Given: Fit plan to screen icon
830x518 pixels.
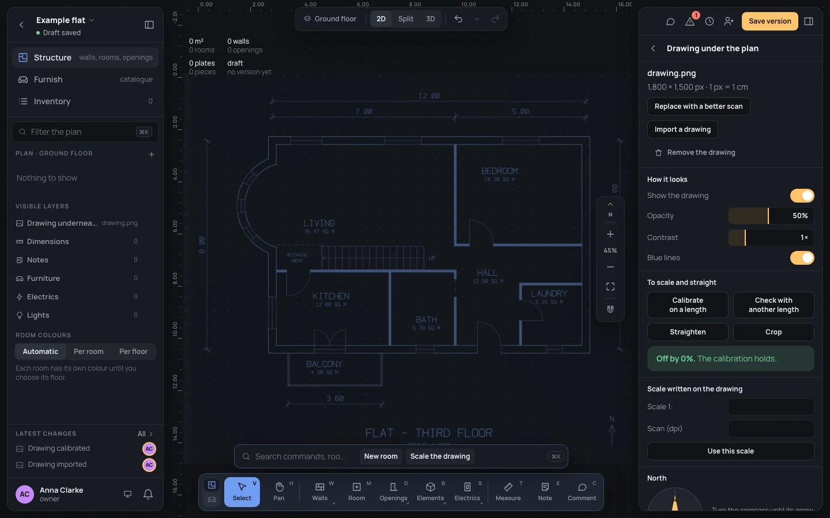Looking at the screenshot, I should [610, 287].
